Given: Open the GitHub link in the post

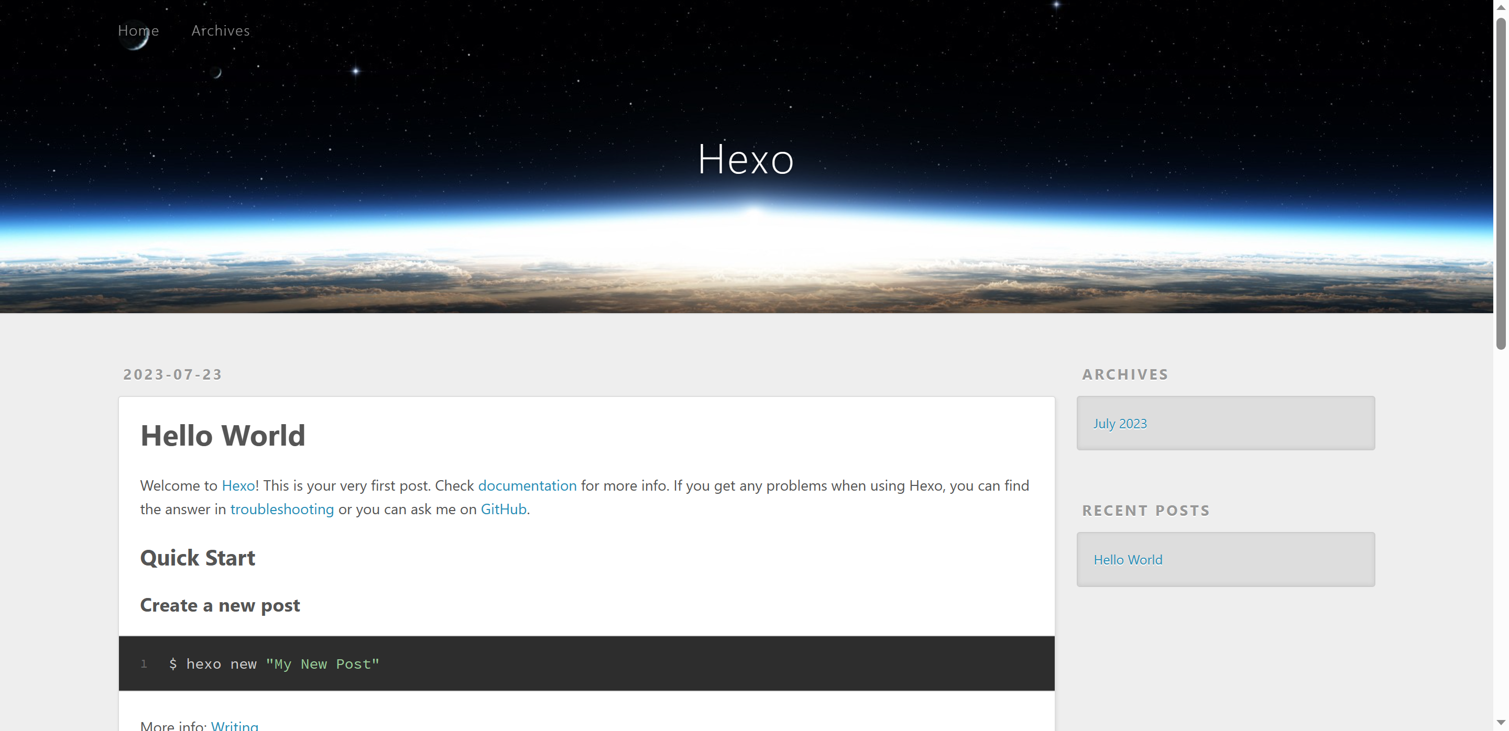Looking at the screenshot, I should (503, 509).
